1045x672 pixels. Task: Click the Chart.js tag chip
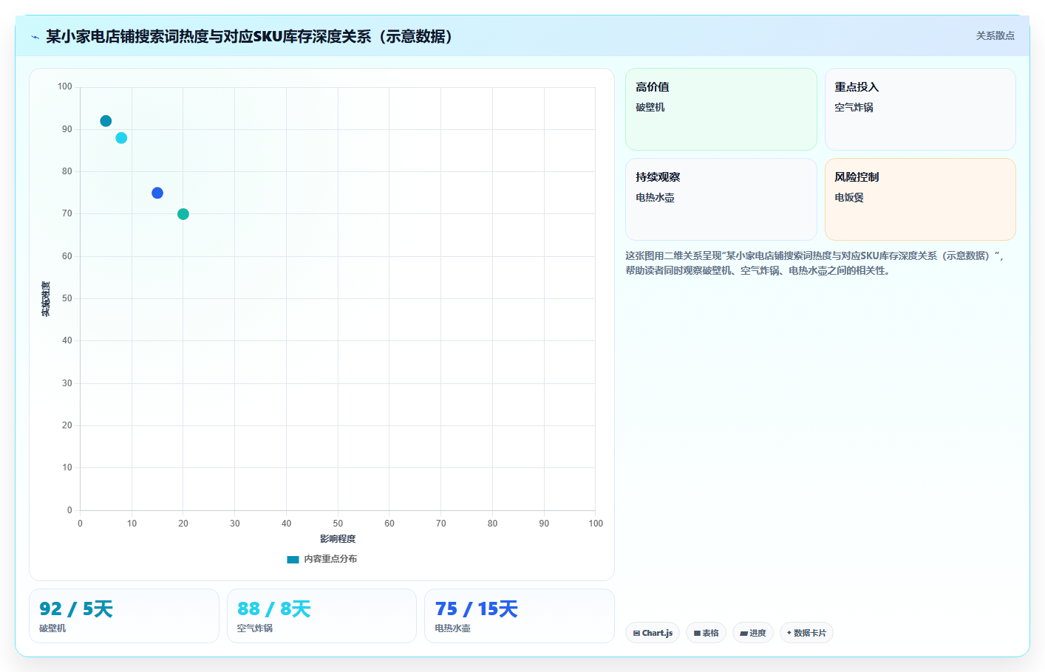pyautogui.click(x=653, y=633)
